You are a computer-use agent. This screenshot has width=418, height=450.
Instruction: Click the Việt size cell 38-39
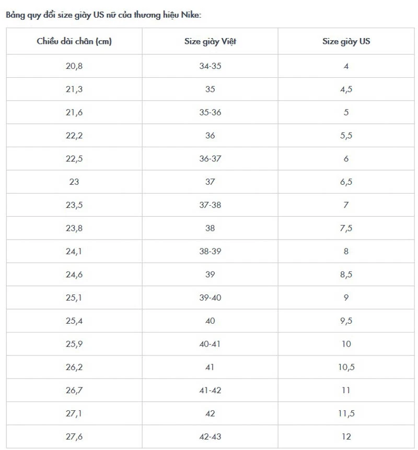coord(210,251)
